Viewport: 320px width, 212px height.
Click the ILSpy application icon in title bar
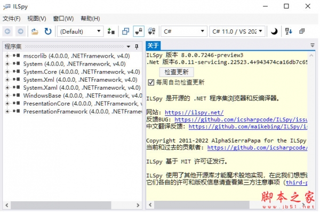(x=7, y=6)
